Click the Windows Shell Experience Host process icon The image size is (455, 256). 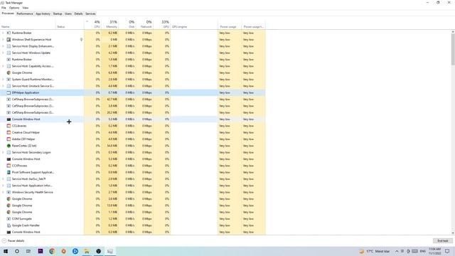(x=9, y=40)
